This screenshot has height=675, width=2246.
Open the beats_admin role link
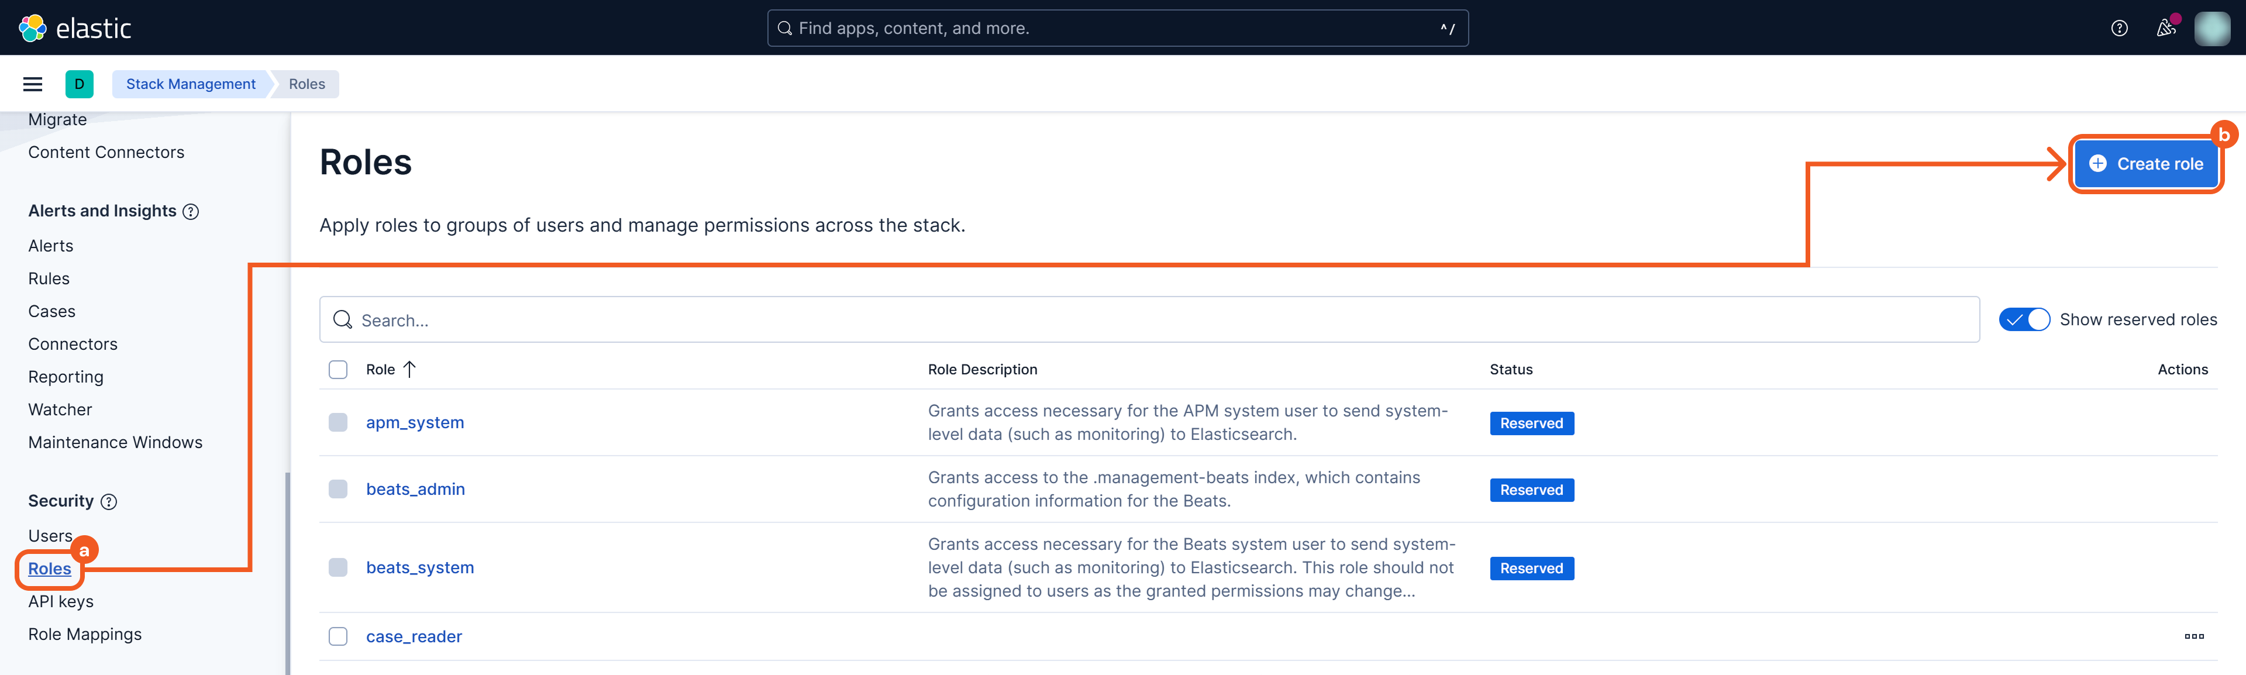pos(415,489)
